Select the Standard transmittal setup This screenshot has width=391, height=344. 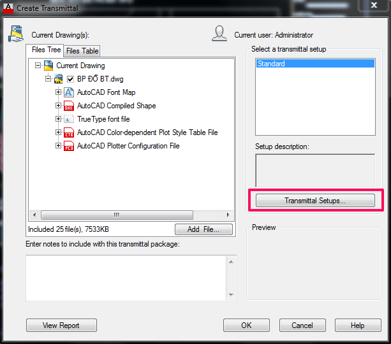point(314,64)
